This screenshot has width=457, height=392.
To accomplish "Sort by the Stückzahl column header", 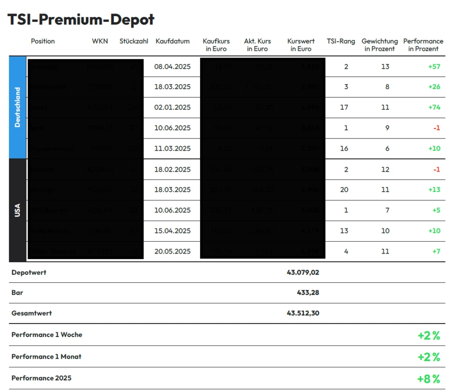I will coord(133,41).
